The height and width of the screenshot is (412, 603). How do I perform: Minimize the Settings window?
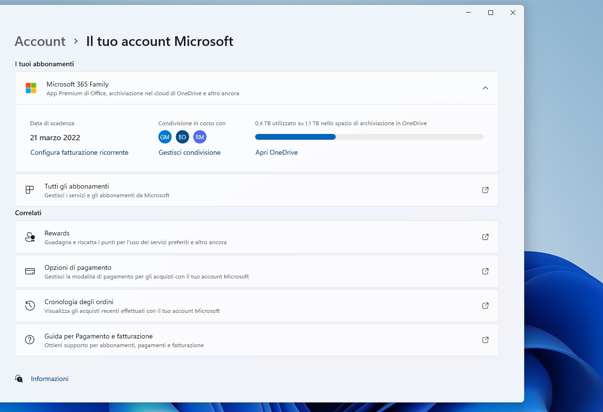click(x=468, y=13)
